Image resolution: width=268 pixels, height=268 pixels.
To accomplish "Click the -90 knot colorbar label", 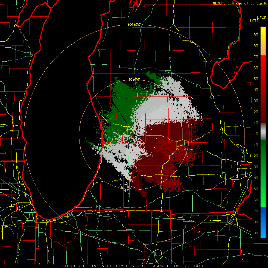I will pos(255,233).
